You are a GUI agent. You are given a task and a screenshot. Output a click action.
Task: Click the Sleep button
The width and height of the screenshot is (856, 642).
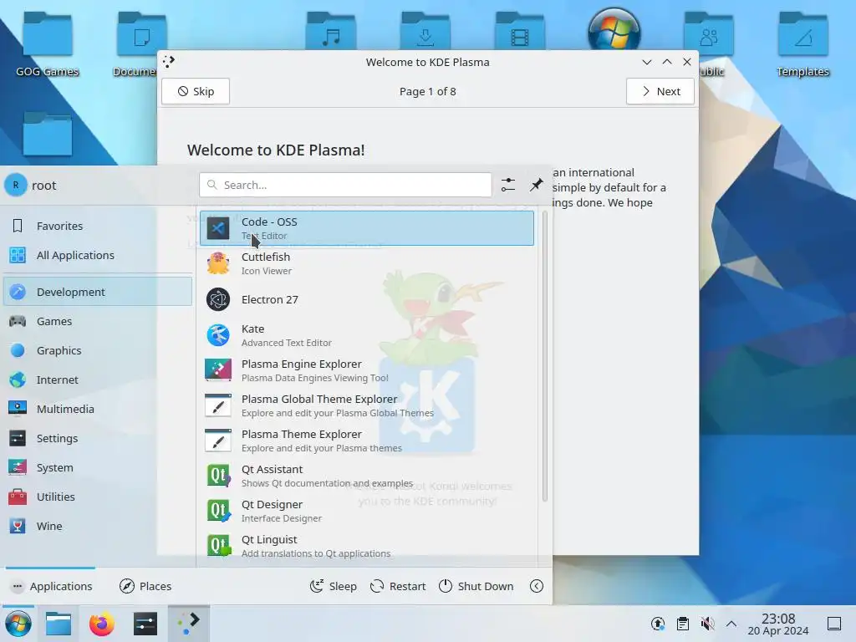(333, 586)
